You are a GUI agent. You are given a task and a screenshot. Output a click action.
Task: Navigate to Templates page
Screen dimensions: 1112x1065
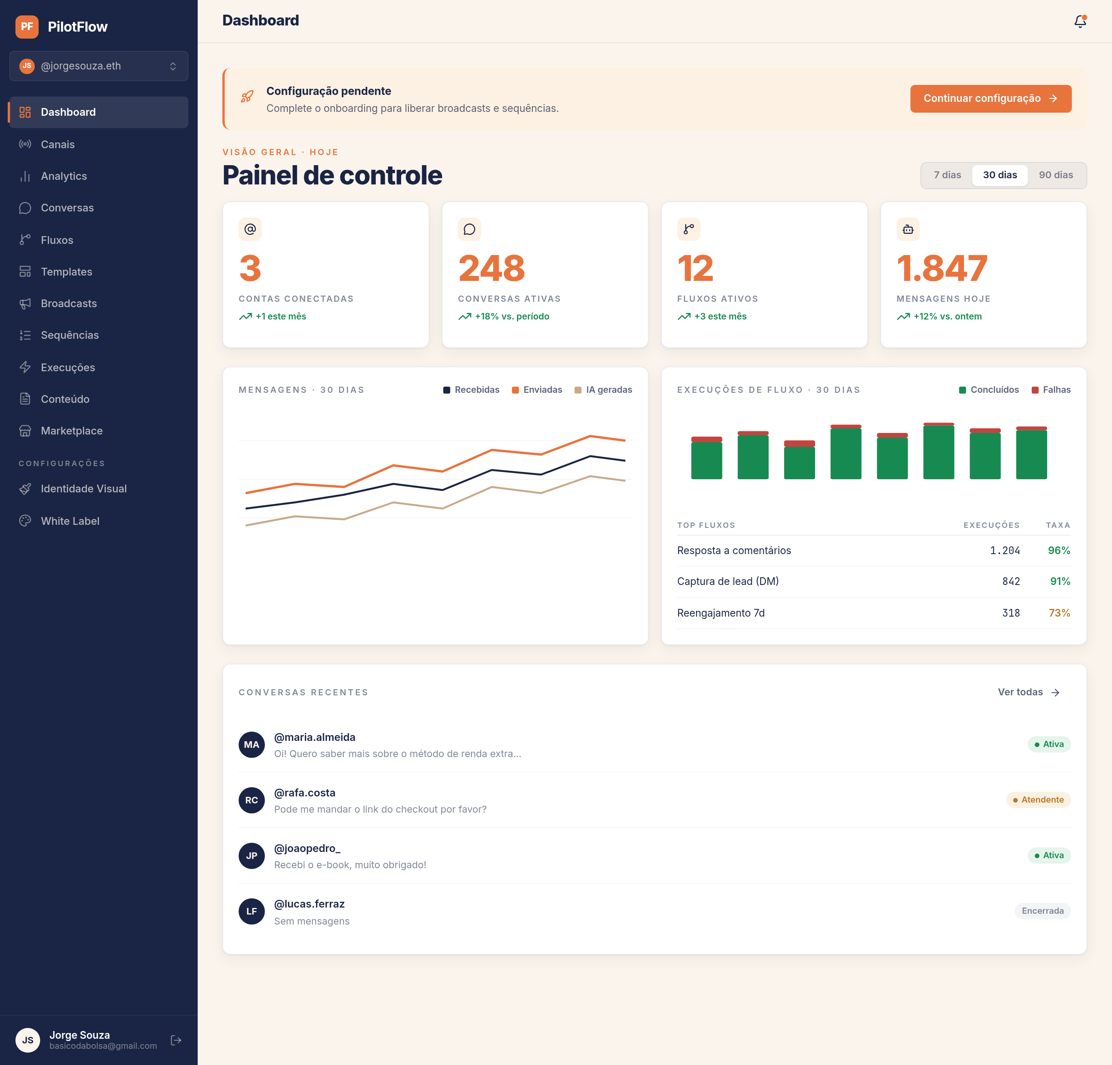99,272
